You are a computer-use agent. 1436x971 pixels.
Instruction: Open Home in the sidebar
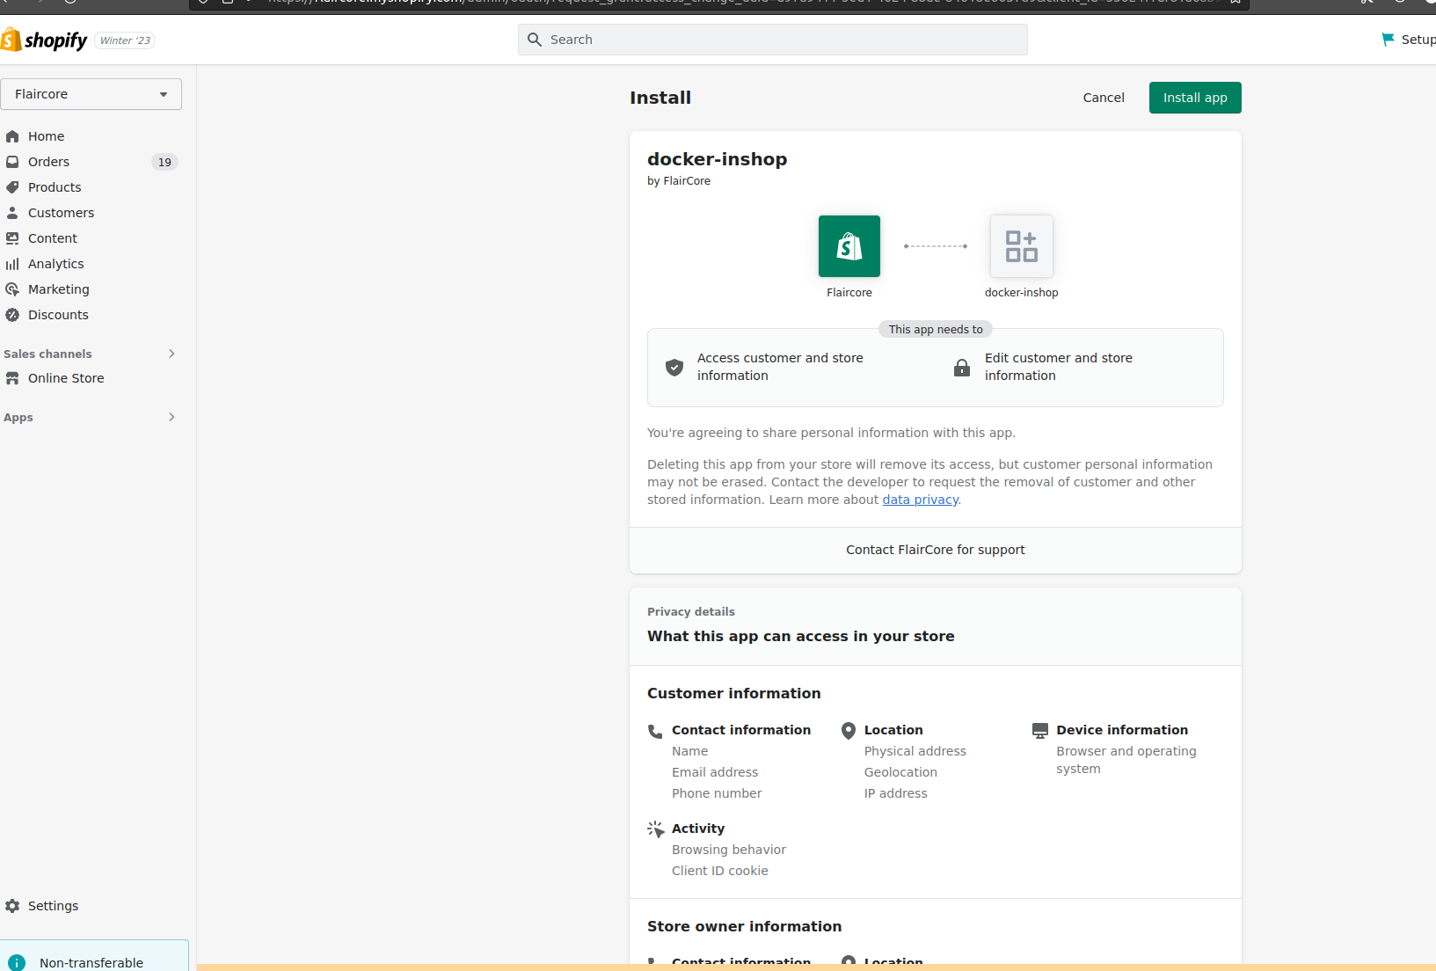pyautogui.click(x=46, y=136)
